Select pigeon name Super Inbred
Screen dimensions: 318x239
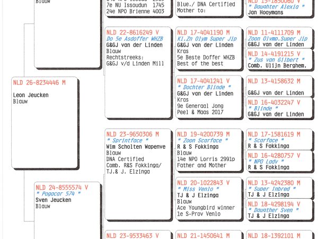click(x=272, y=189)
